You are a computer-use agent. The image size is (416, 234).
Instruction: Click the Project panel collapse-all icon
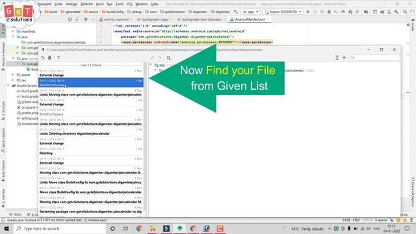coord(77,19)
